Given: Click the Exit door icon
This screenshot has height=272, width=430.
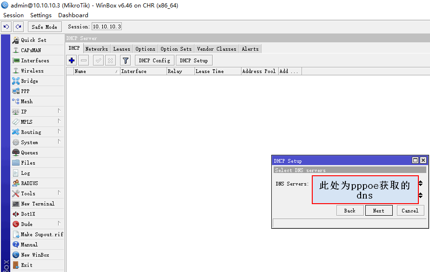Looking at the screenshot, I should [16, 265].
